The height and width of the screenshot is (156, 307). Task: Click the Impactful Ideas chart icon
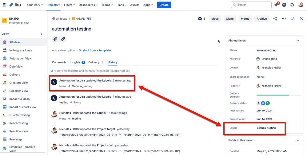5,99
